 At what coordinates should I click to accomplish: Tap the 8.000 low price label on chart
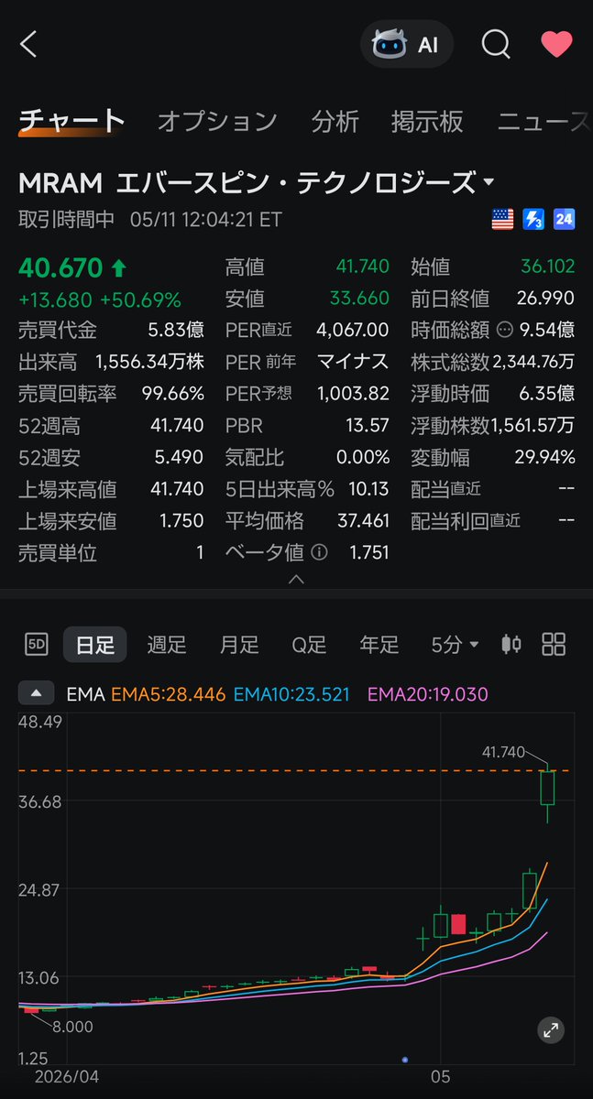(x=72, y=1027)
